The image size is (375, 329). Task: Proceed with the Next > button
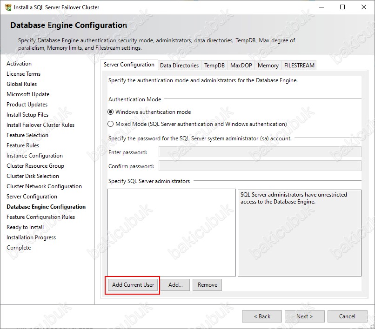pyautogui.click(x=304, y=316)
